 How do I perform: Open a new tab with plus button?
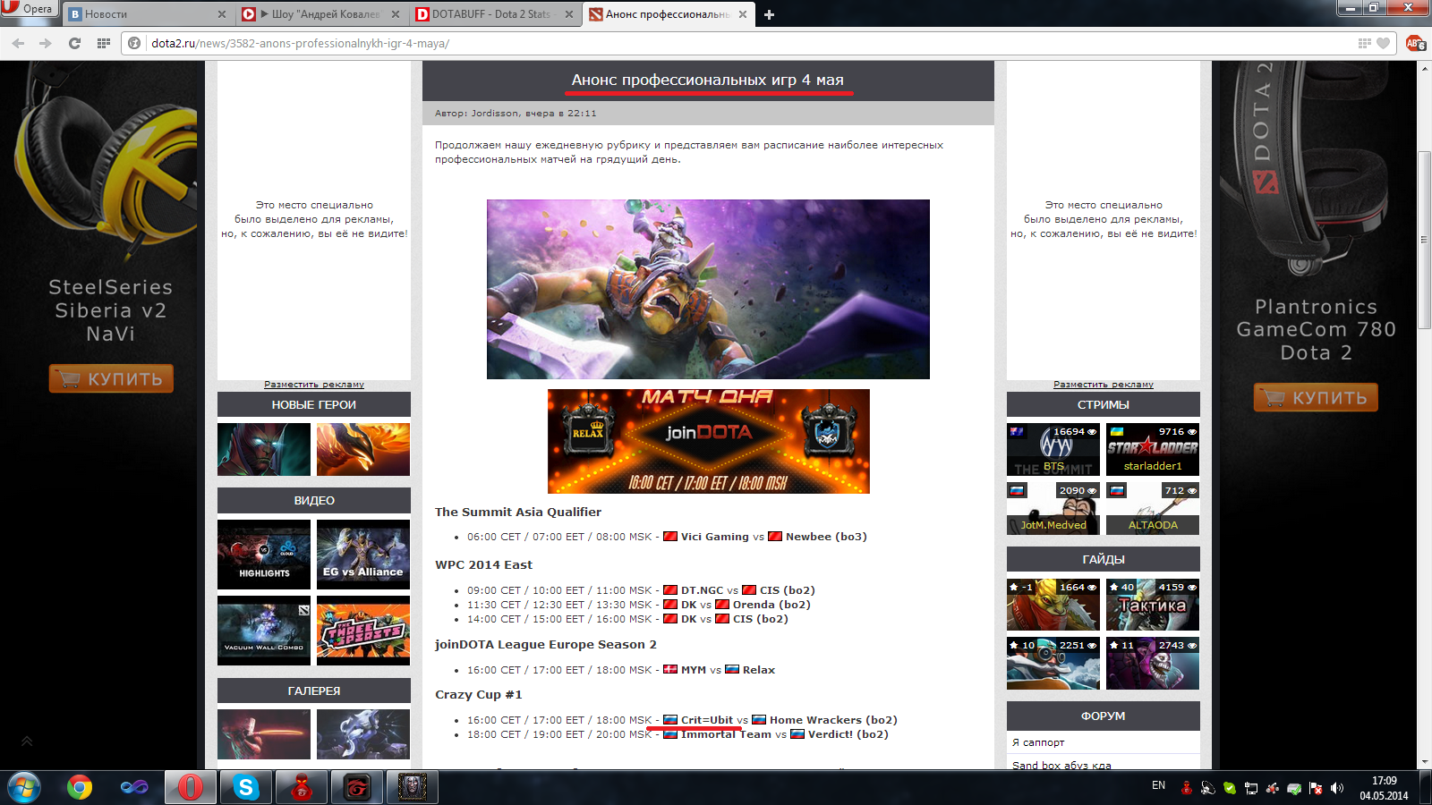[769, 14]
